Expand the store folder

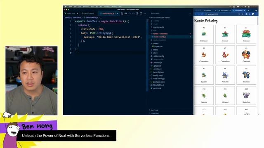(154, 53)
